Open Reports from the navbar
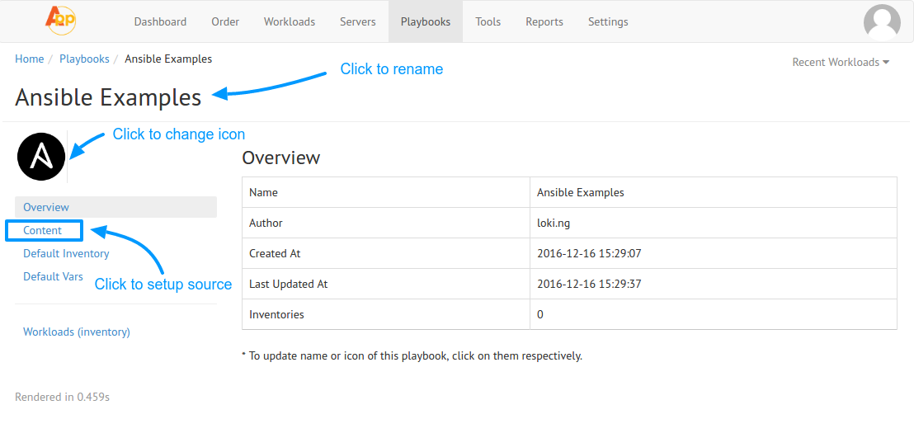The width and height of the screenshot is (914, 433). coord(544,21)
